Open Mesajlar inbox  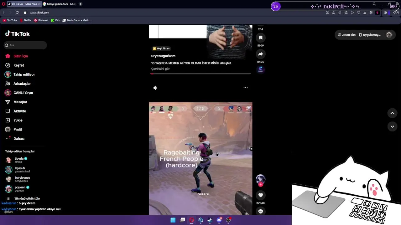pos(16,102)
